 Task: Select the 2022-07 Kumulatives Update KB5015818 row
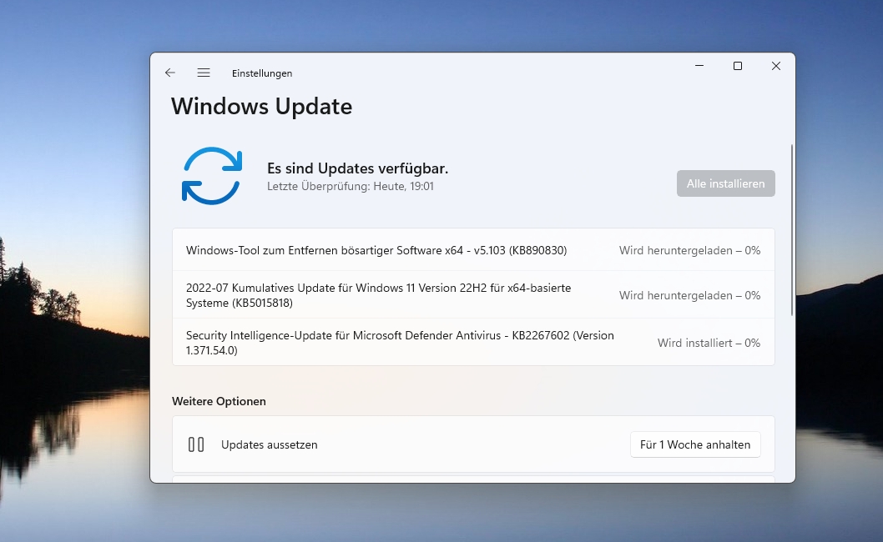(x=473, y=295)
